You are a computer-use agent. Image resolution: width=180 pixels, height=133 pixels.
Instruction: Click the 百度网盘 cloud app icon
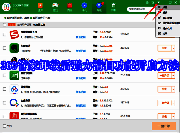pyautogui.click(x=14, y=89)
